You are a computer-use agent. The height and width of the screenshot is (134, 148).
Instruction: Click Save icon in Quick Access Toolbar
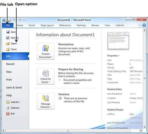point(10,20)
